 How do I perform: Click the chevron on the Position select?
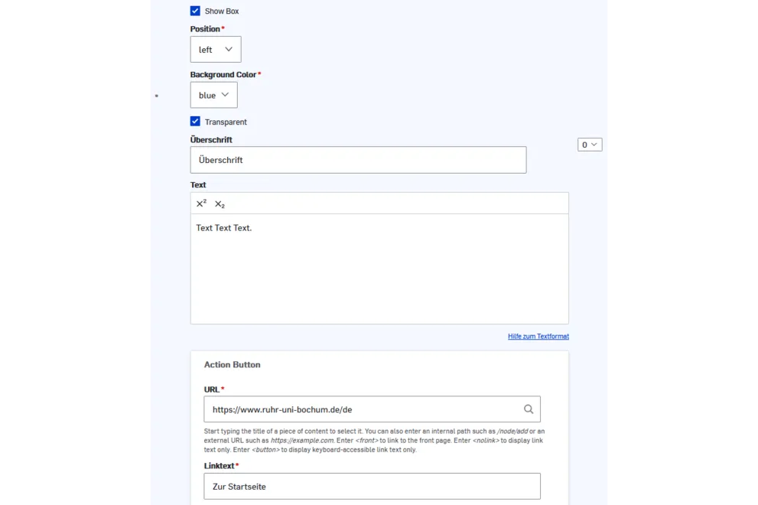click(x=230, y=49)
